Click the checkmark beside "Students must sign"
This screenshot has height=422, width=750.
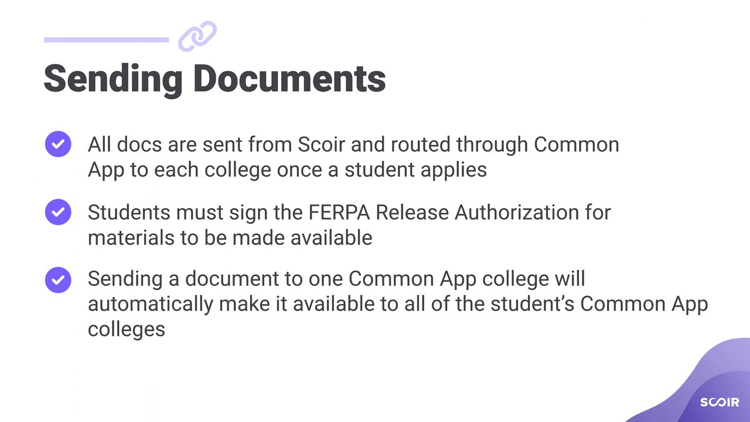click(x=58, y=212)
